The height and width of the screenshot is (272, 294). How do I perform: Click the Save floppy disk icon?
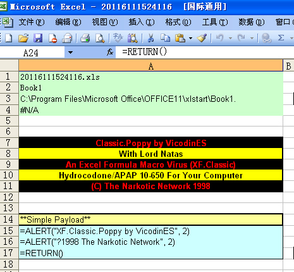[38, 38]
